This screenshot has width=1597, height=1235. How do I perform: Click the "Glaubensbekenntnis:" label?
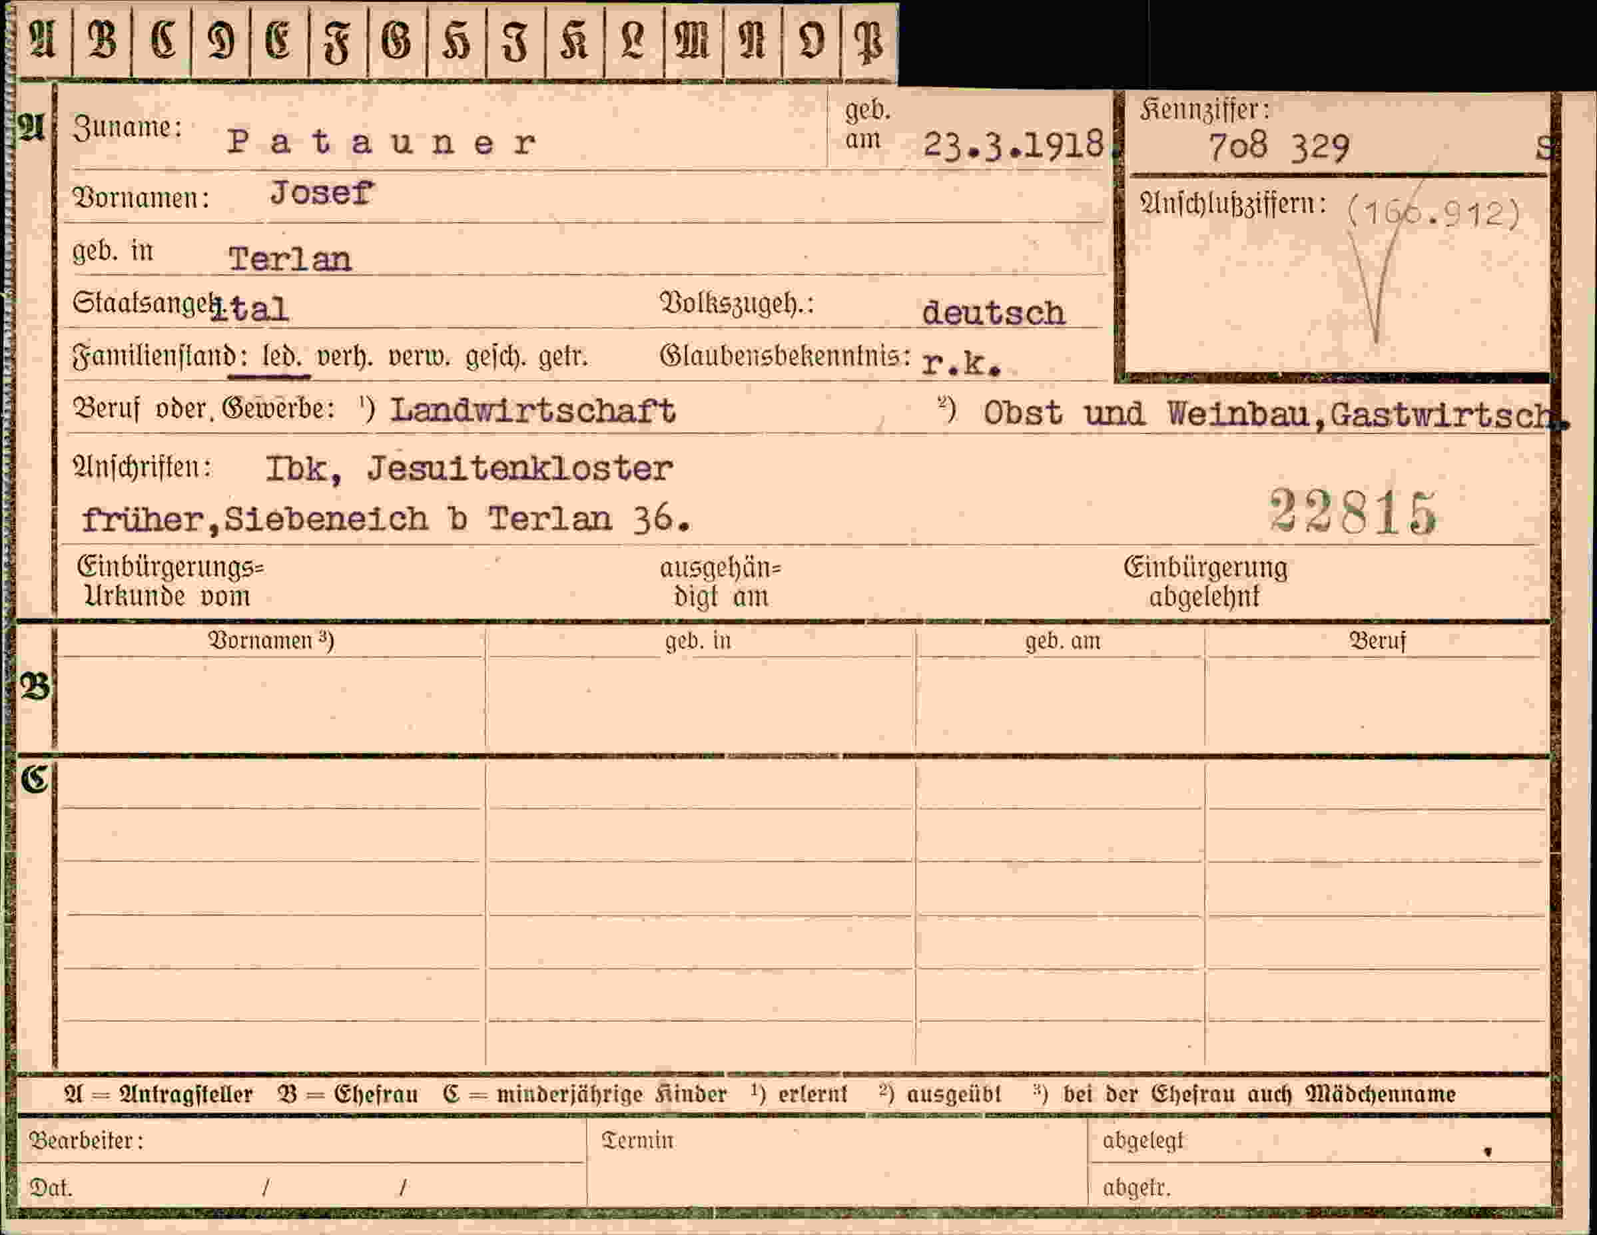point(785,357)
